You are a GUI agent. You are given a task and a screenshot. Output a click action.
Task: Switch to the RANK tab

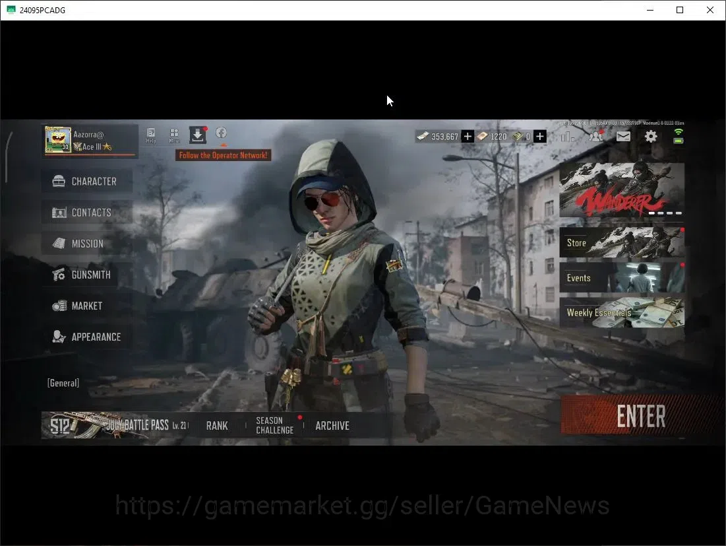(x=217, y=425)
